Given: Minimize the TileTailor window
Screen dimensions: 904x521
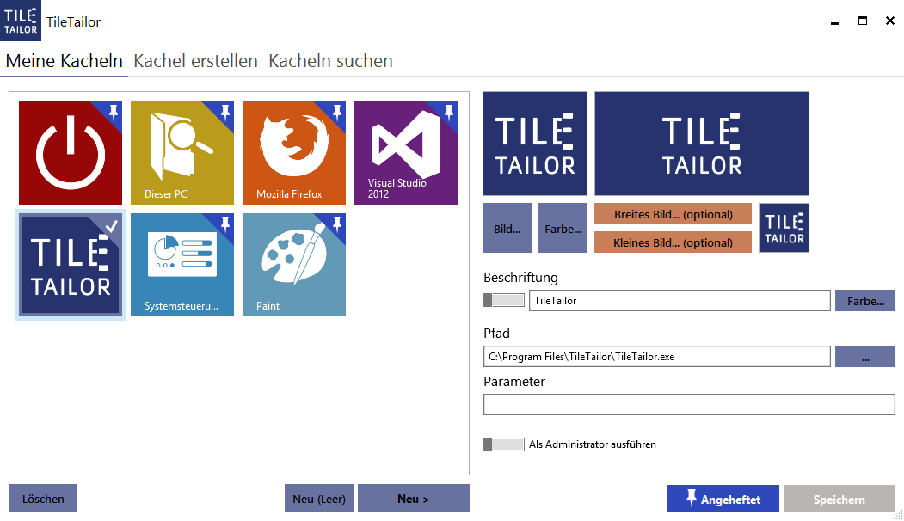Looking at the screenshot, I should [835, 21].
